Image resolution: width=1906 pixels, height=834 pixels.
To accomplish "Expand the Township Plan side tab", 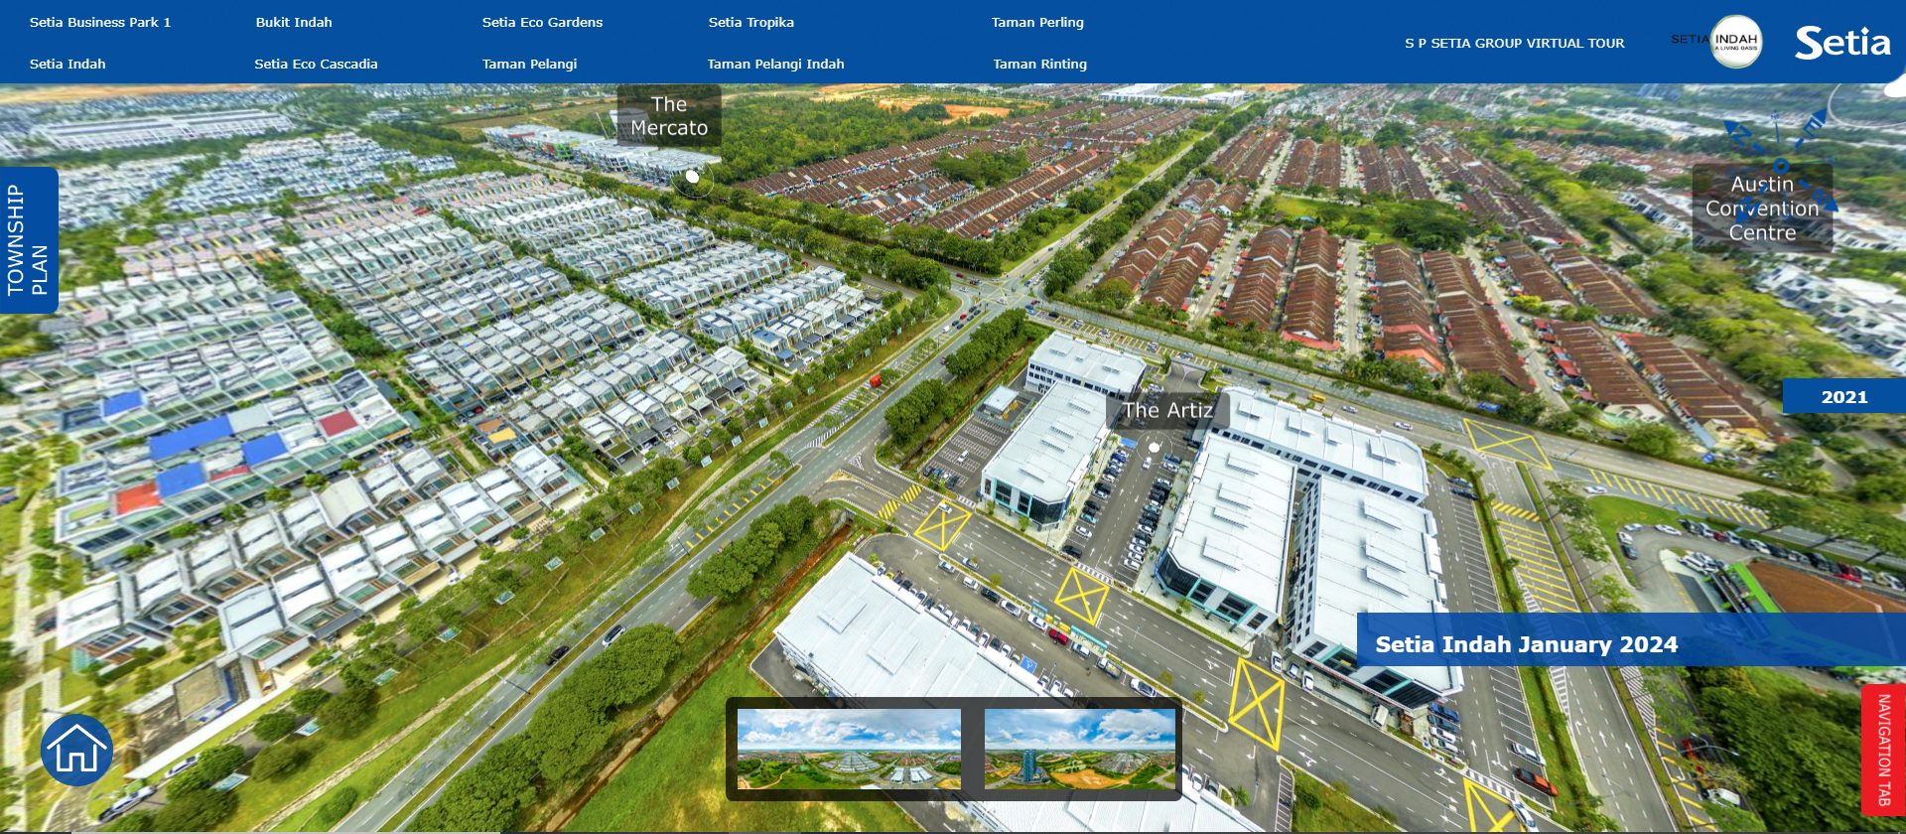I will (29, 240).
